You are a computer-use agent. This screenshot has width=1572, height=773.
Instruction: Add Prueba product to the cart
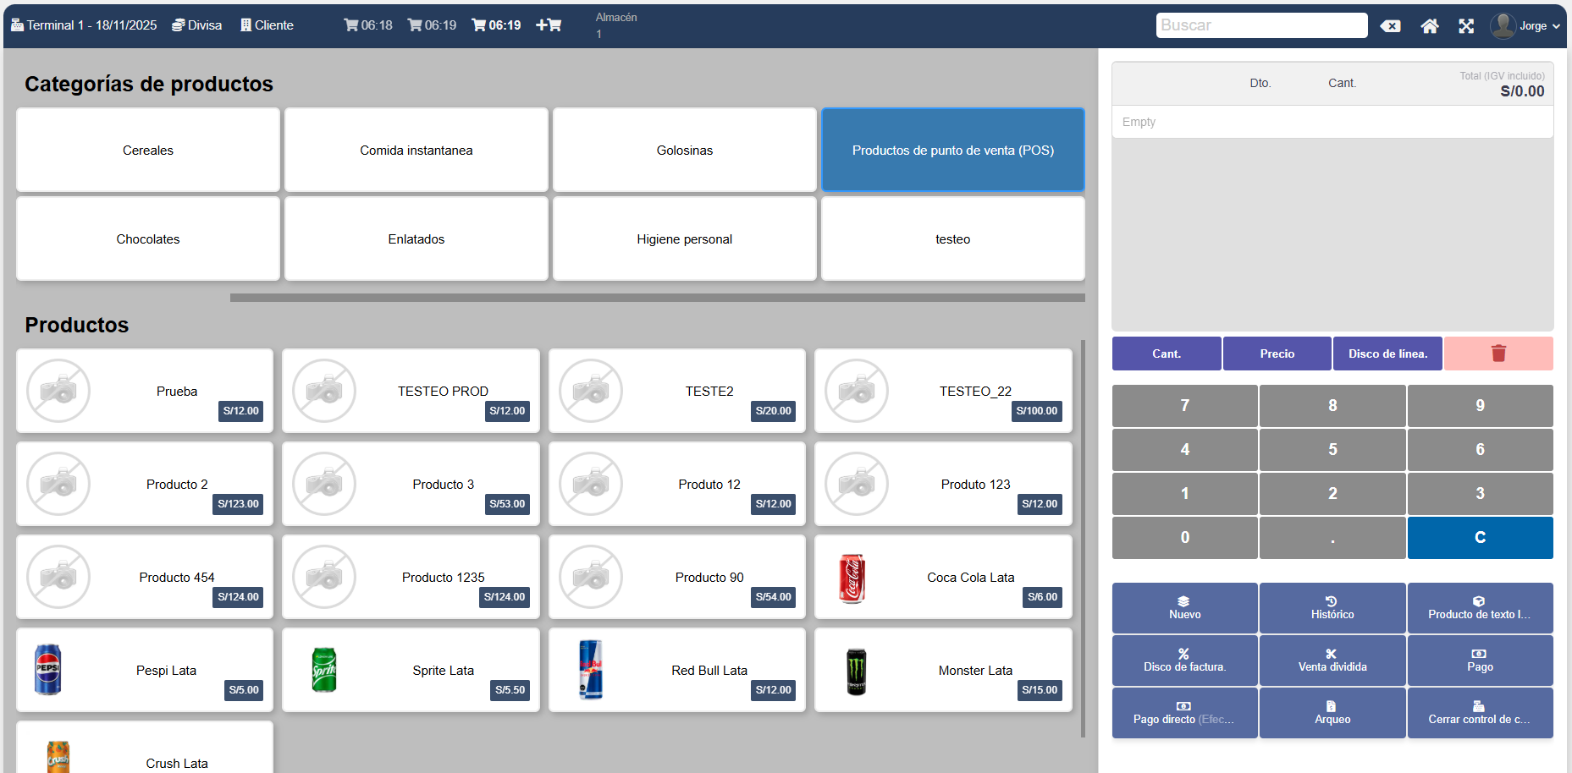(x=145, y=391)
